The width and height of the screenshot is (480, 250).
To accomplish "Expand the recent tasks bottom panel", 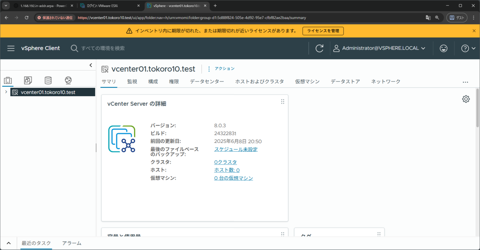I will tap(8, 243).
